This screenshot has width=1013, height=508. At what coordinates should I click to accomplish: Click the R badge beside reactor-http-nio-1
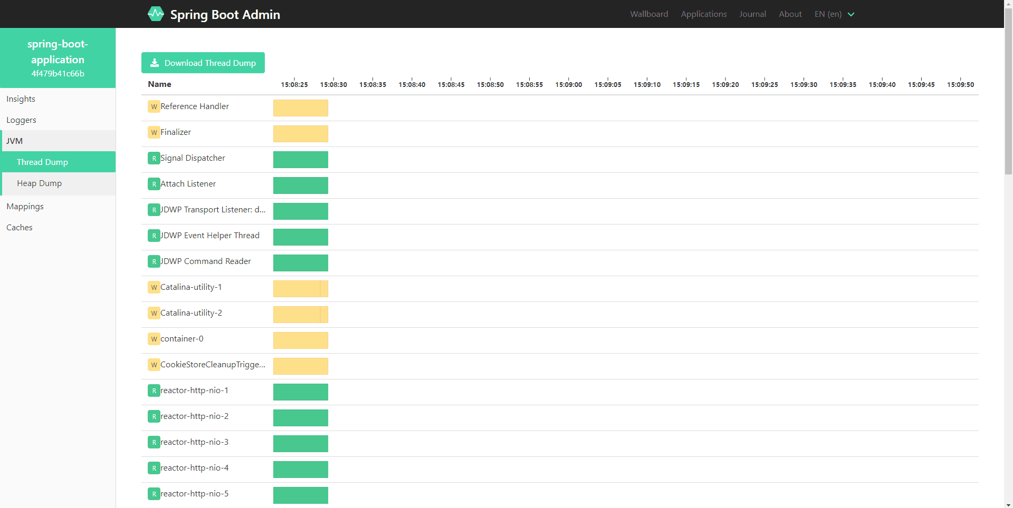click(154, 390)
